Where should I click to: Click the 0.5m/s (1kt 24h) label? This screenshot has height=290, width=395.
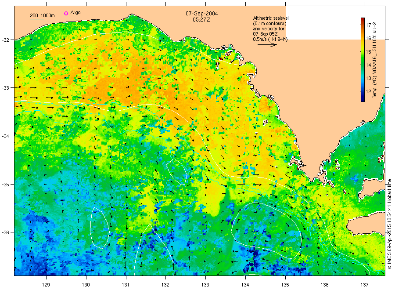click(270, 39)
